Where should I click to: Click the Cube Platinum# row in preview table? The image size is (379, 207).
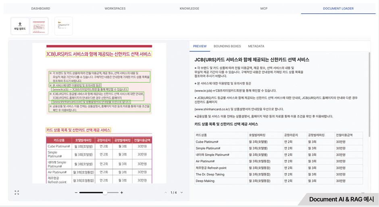278,142
